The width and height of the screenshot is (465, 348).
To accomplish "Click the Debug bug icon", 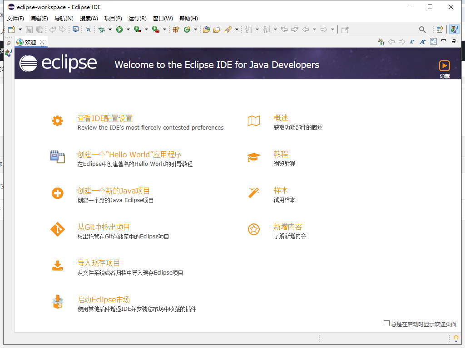I will (102, 29).
